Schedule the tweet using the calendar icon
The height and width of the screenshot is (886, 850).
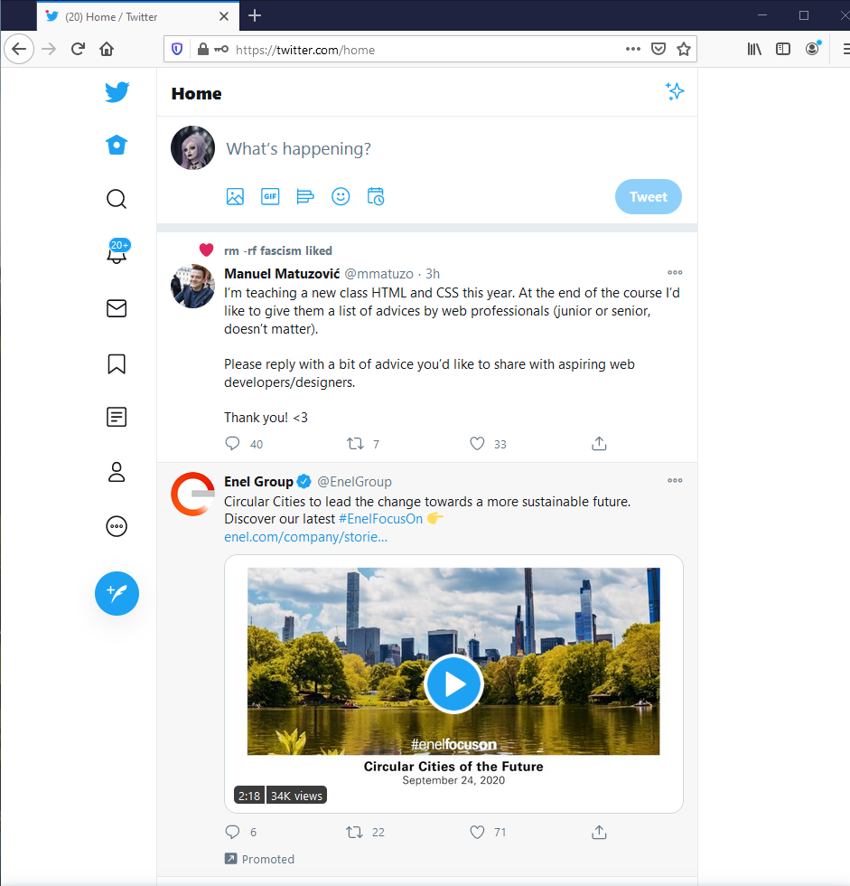click(x=376, y=196)
